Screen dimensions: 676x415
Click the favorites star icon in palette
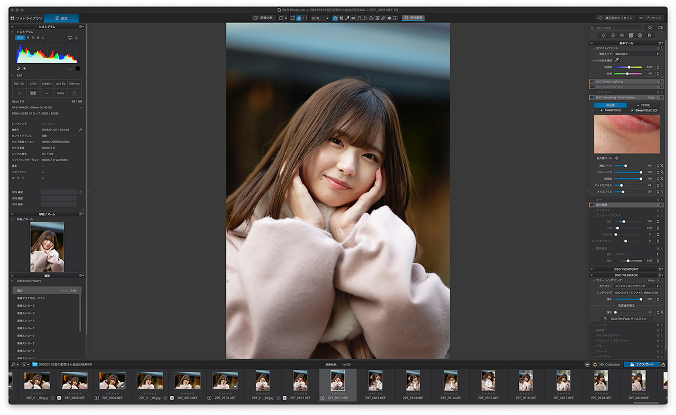[650, 28]
